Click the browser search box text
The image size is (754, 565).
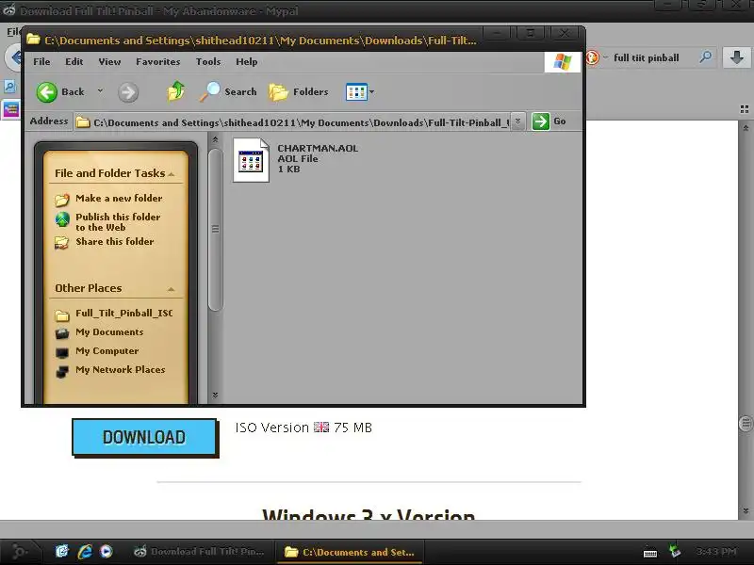[x=647, y=57]
